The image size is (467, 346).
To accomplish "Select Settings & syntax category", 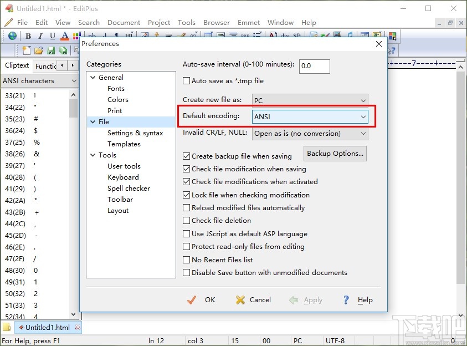I will point(135,133).
